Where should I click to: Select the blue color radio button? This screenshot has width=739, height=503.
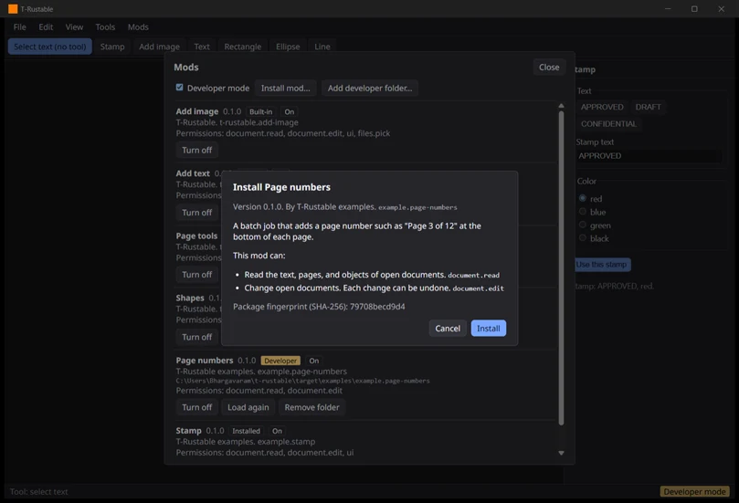coord(583,212)
